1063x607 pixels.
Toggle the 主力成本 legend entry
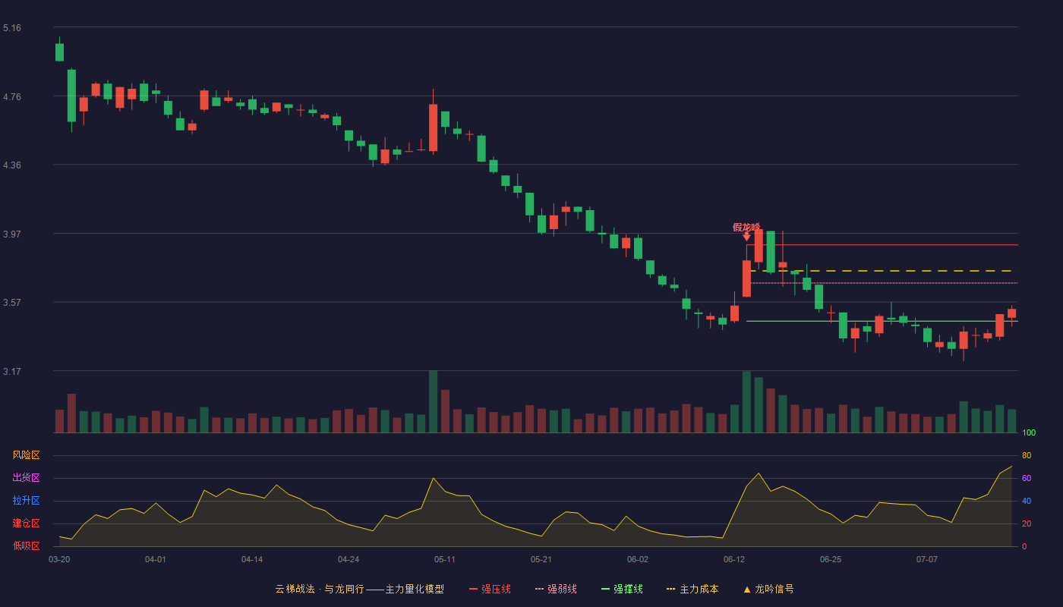(692, 589)
